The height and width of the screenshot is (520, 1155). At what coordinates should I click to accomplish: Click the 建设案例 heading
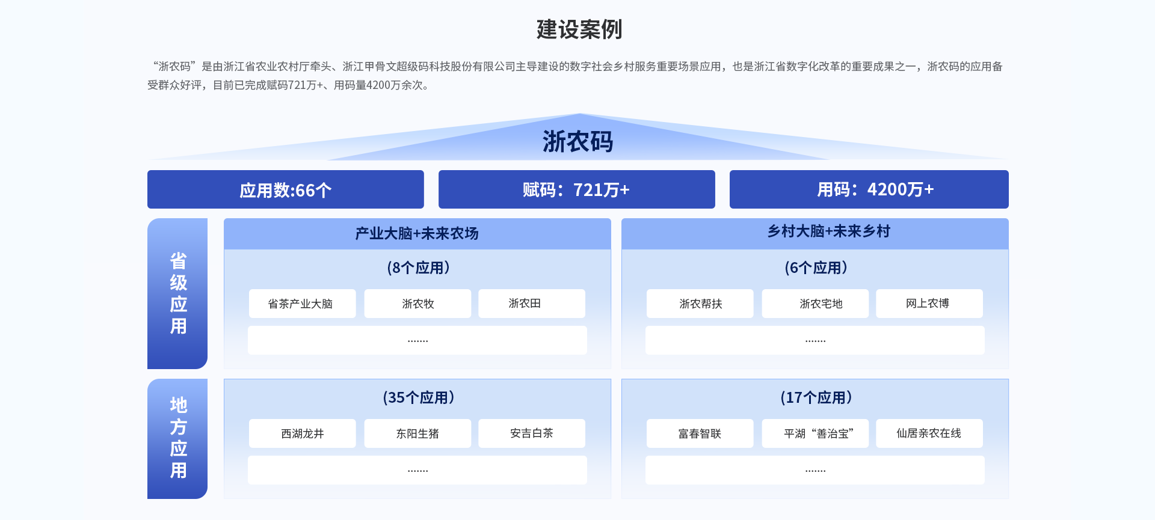(579, 29)
